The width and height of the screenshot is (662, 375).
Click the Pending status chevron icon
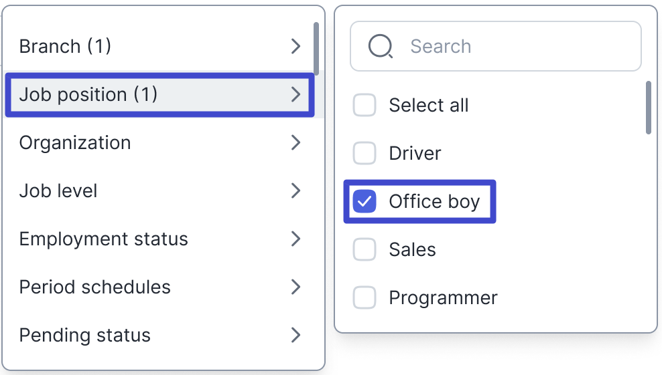click(296, 335)
